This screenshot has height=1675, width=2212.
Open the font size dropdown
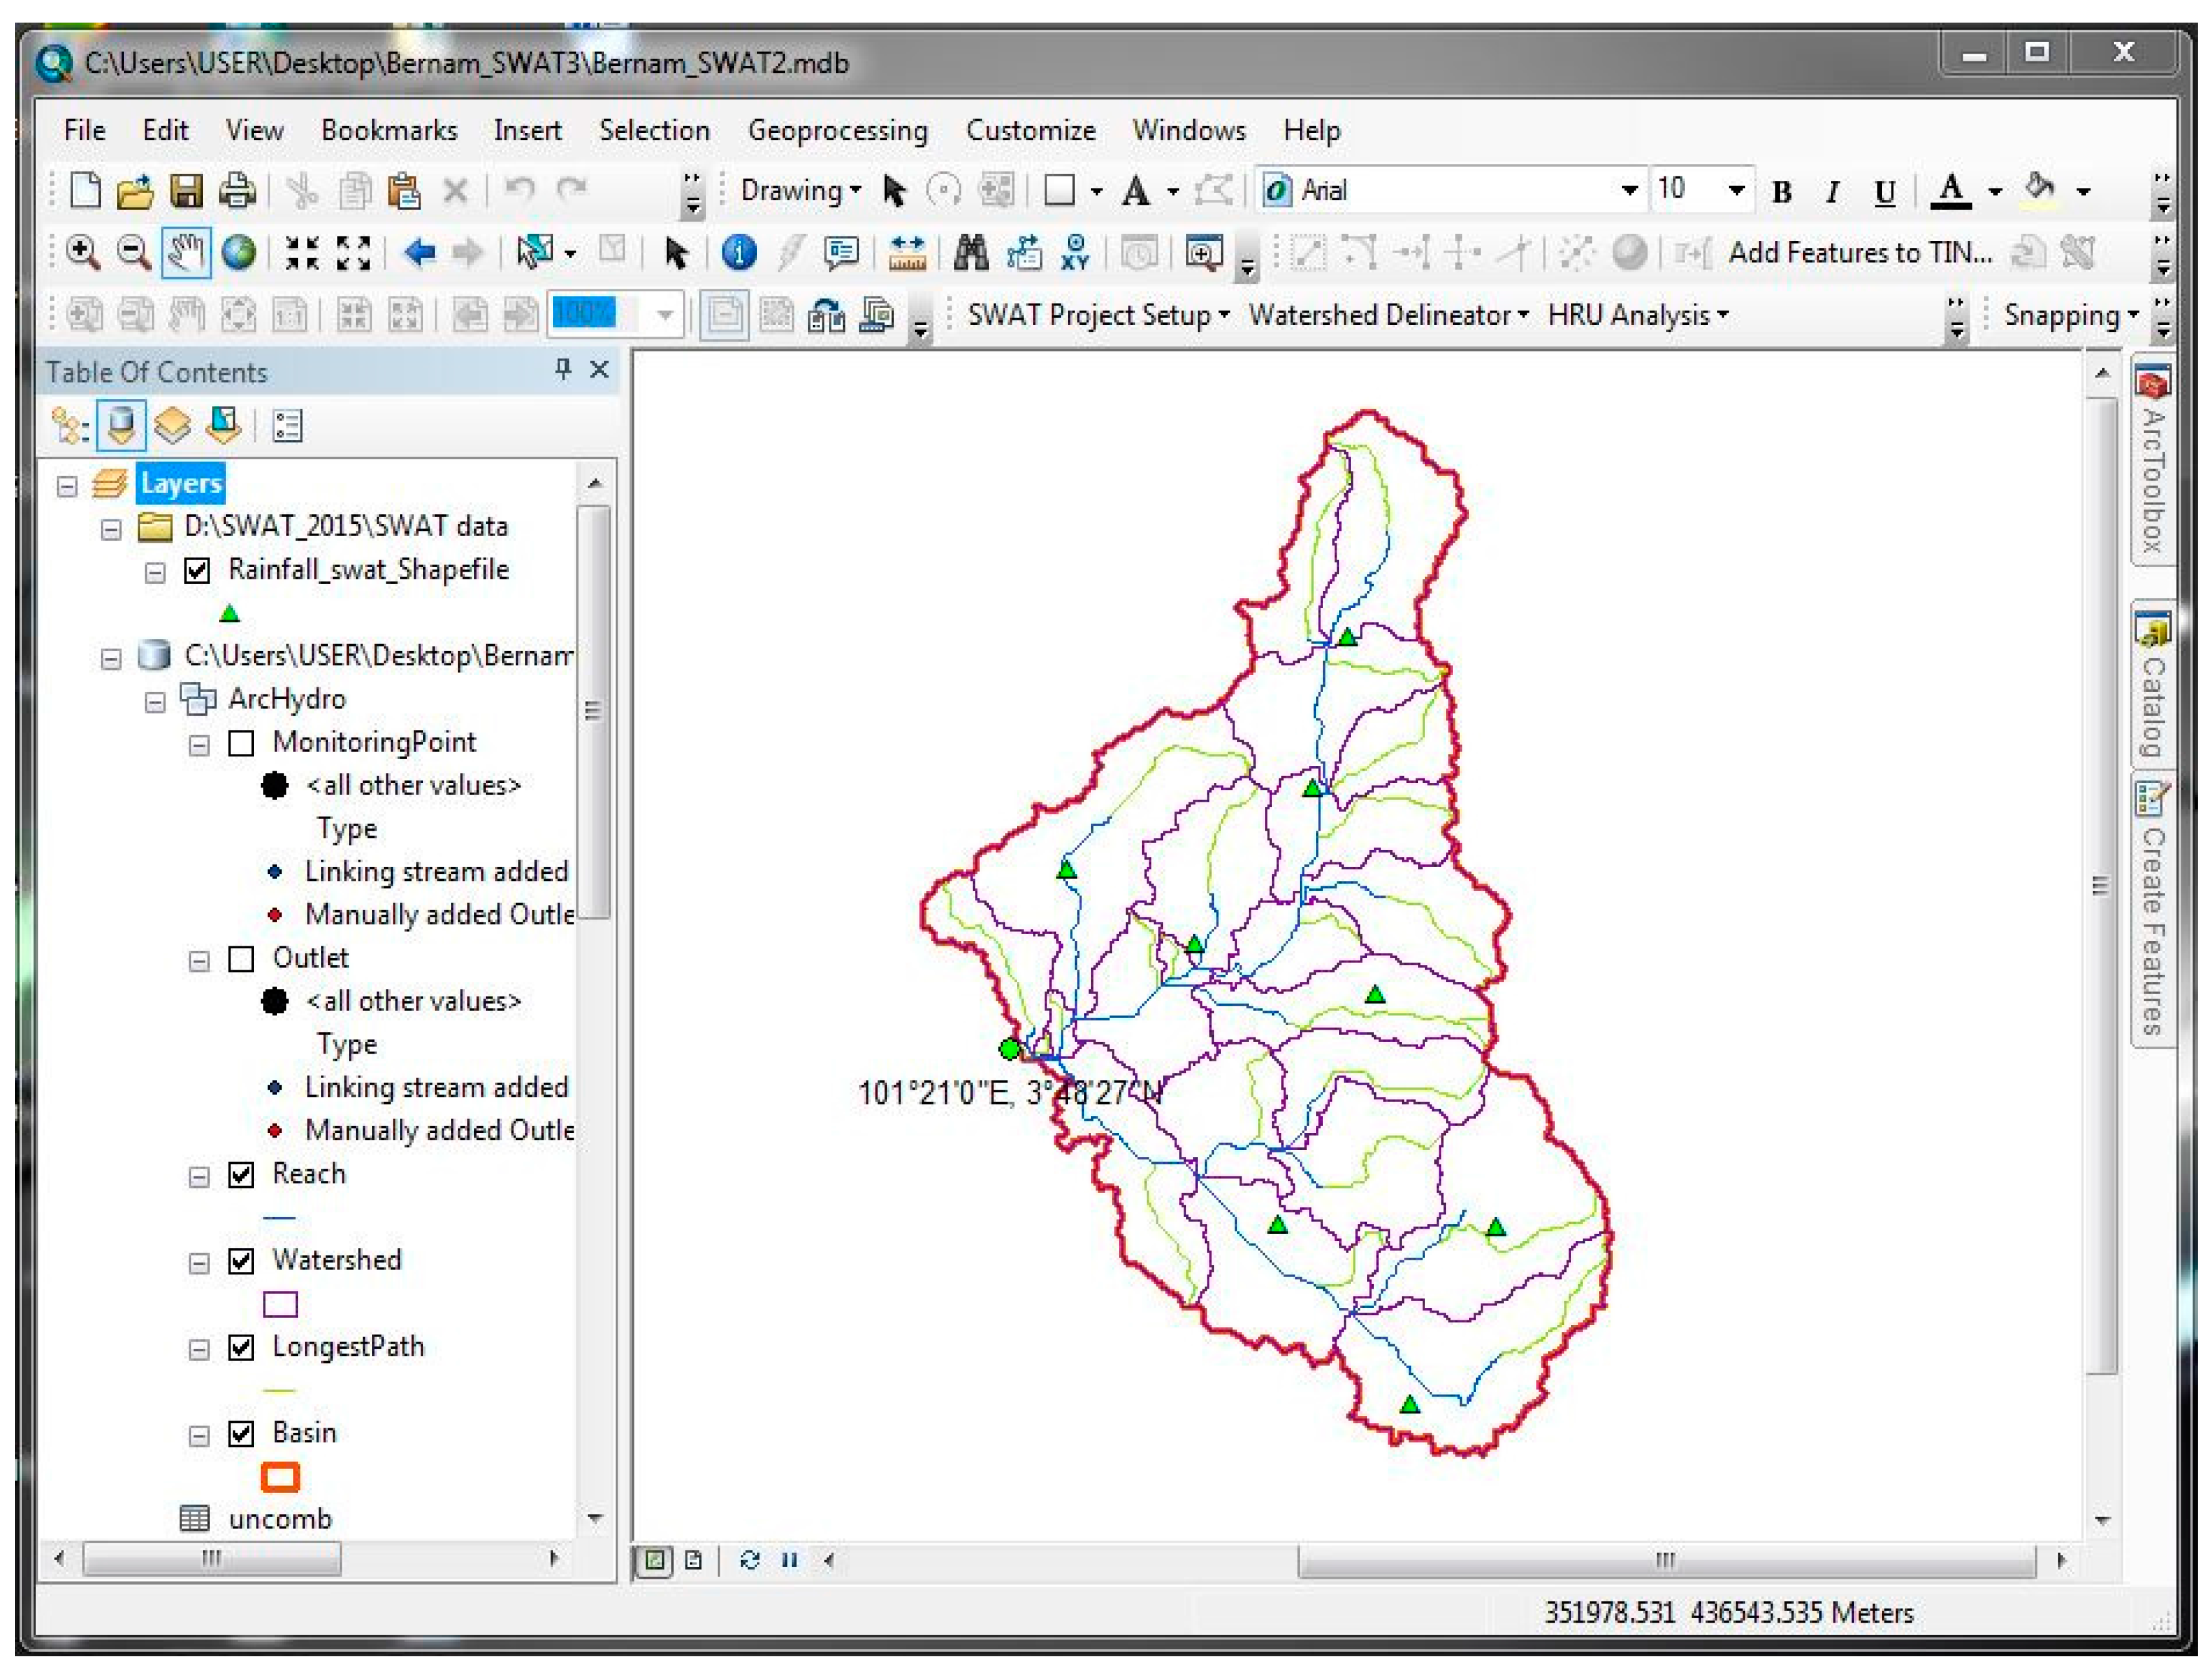(x=1736, y=190)
